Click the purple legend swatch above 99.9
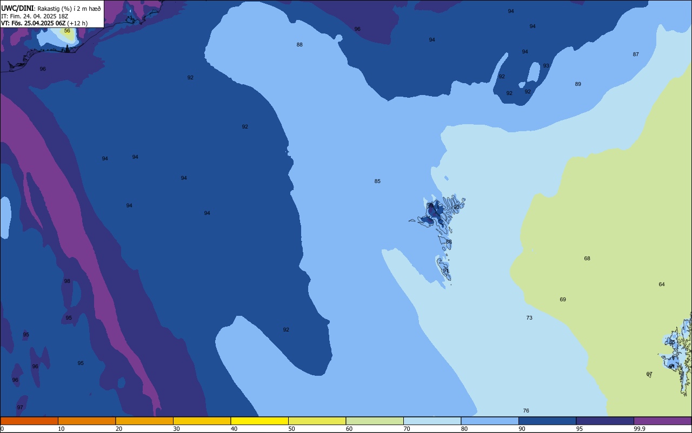 (662, 421)
